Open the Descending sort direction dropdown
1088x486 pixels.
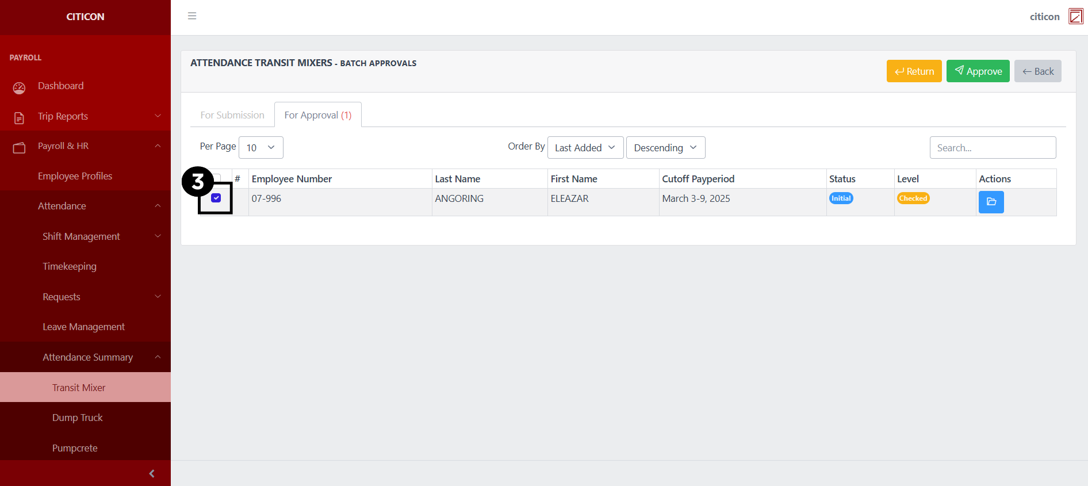665,148
